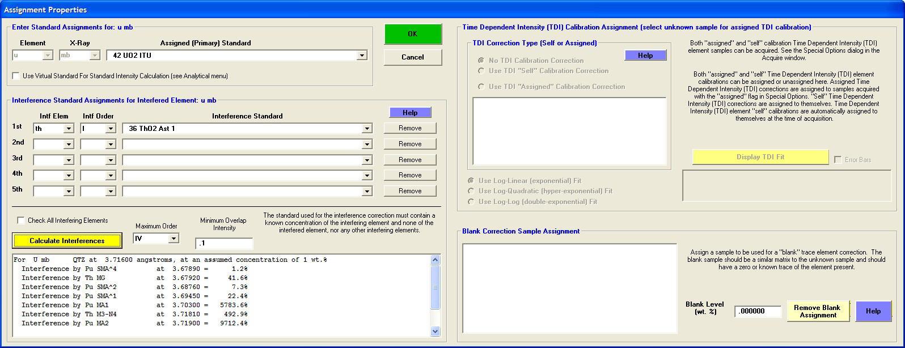The image size is (905, 348).
Task: Open the Assigned Primary Standard dropdown
Action: (x=362, y=56)
